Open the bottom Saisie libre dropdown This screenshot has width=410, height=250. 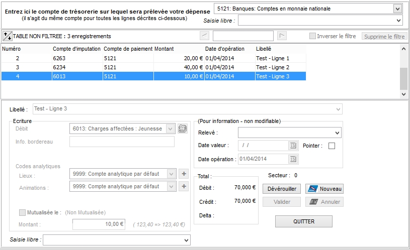click(186, 240)
